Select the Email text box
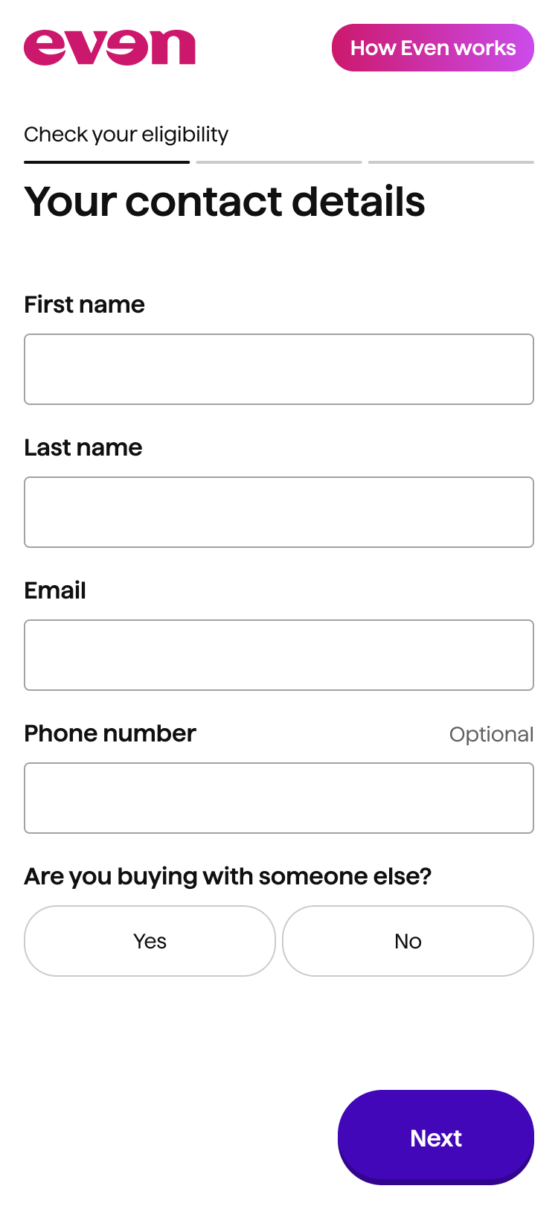This screenshot has width=558, height=1209. point(279,655)
